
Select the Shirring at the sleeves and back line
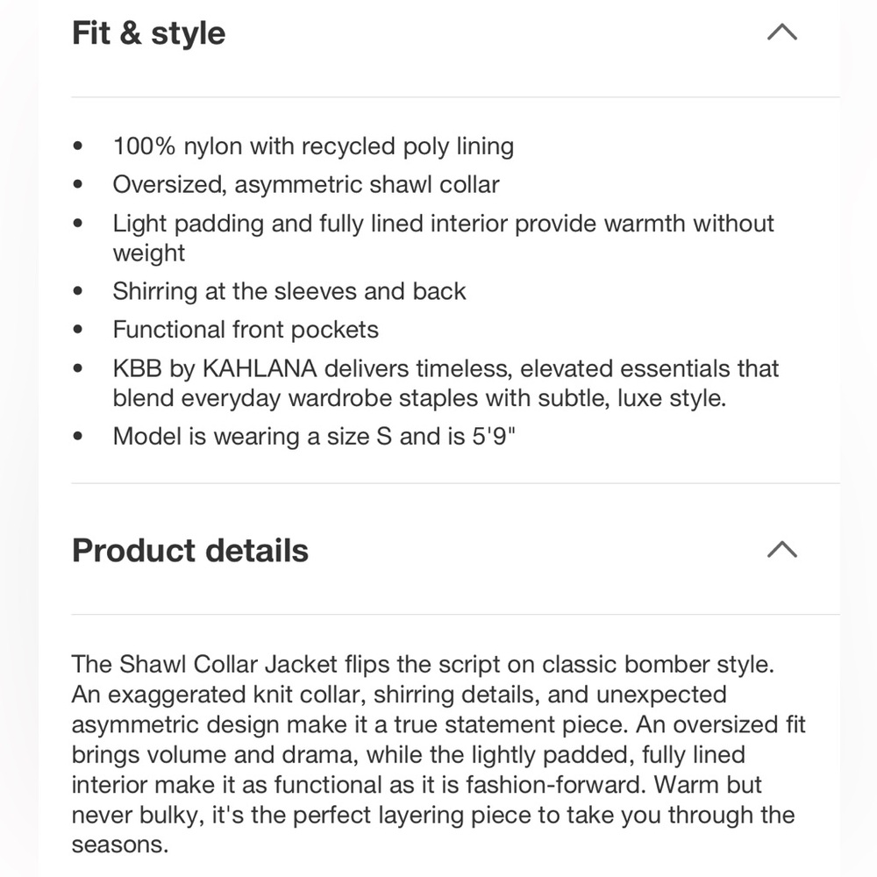(289, 291)
